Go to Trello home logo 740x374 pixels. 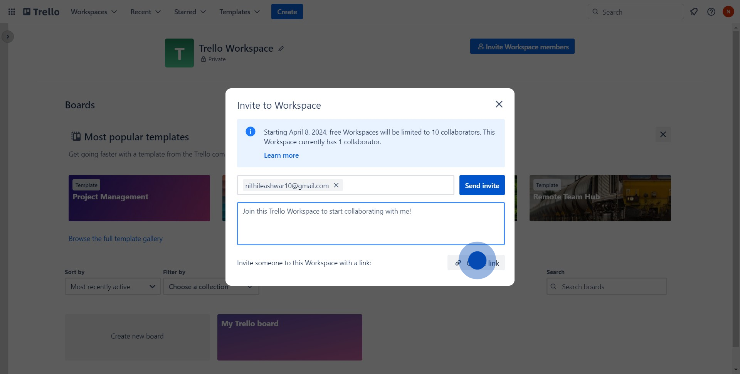click(41, 12)
